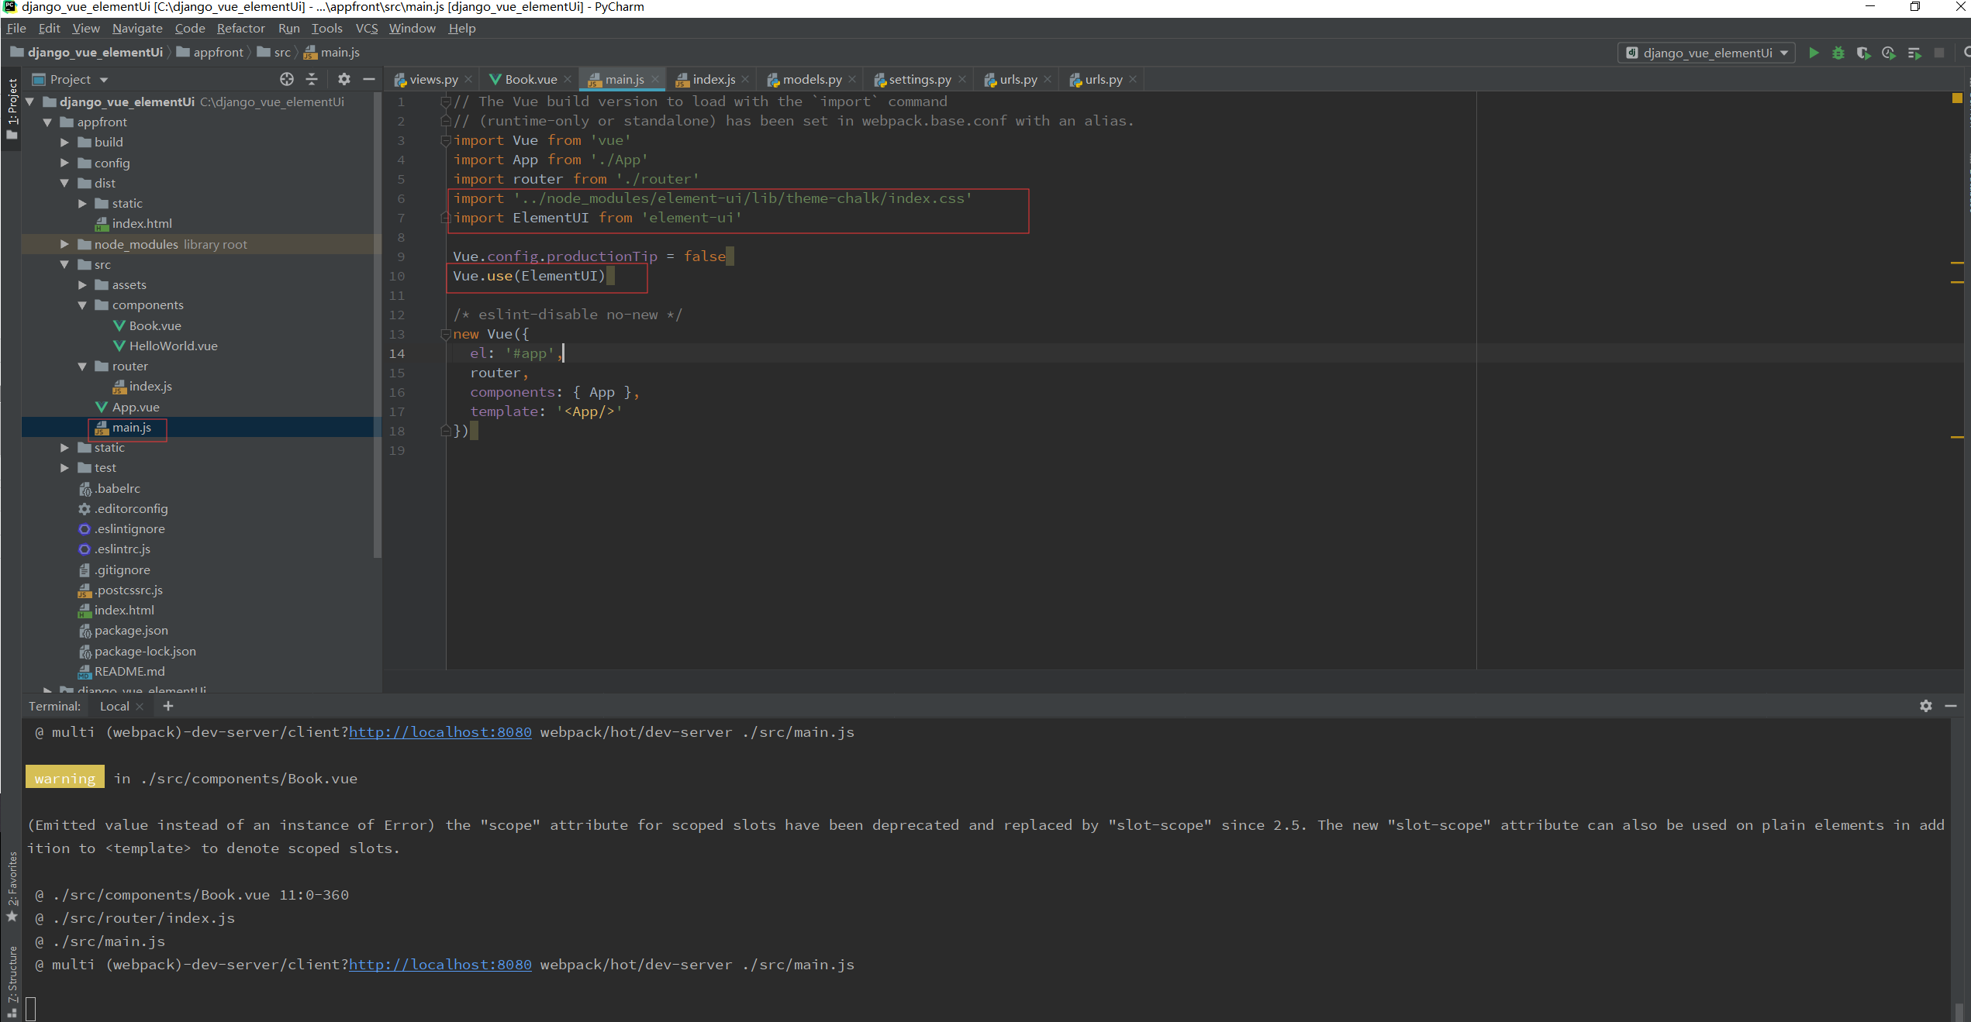Toggle the 1: Project tool window button
This screenshot has width=1971, height=1022.
pyautogui.click(x=12, y=108)
